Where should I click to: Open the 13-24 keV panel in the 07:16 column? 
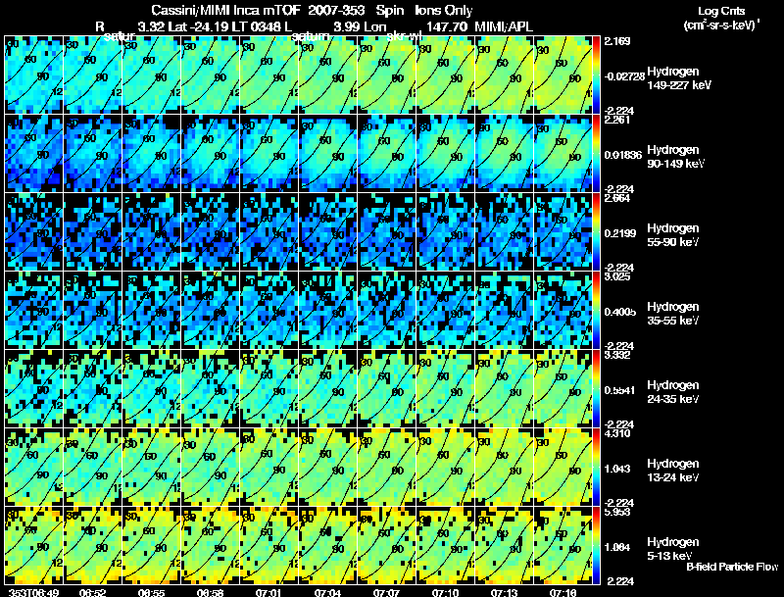pyautogui.click(x=563, y=468)
